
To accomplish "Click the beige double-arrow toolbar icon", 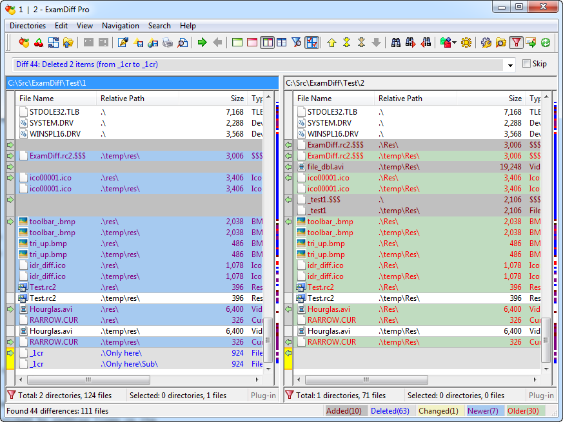I will coord(361,43).
